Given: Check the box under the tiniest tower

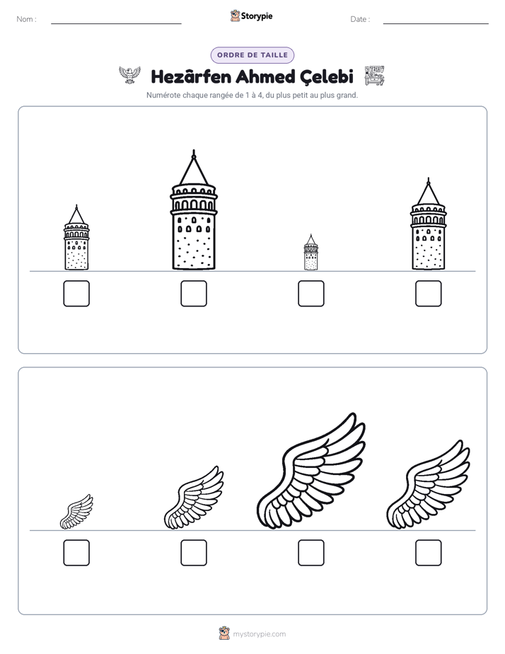Looking at the screenshot, I should click(x=311, y=294).
